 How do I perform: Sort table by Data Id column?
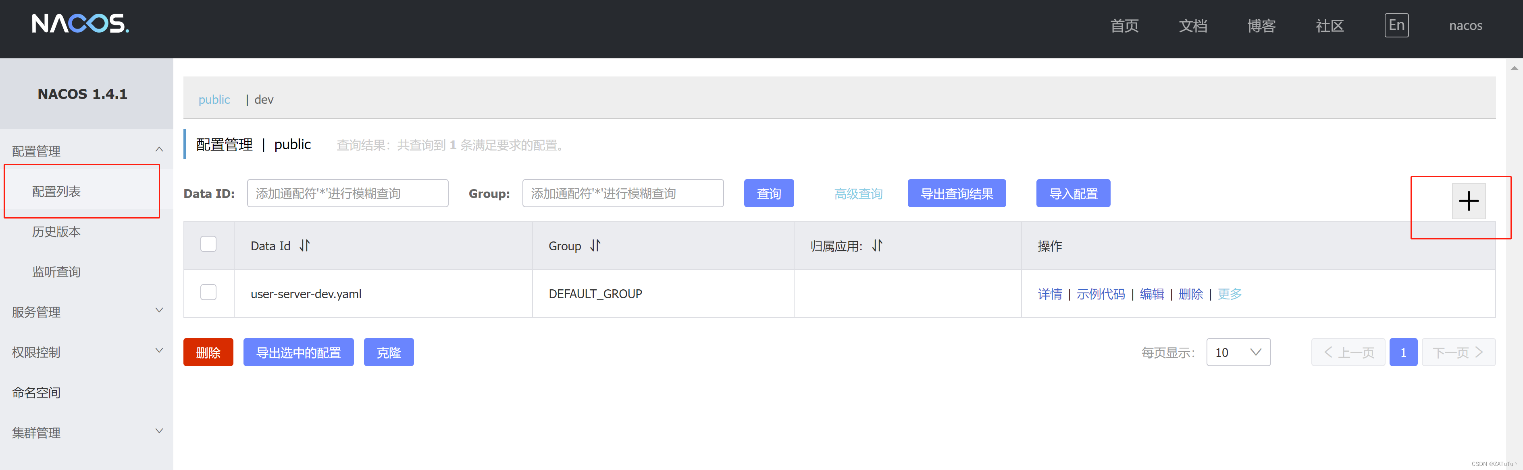pos(304,245)
